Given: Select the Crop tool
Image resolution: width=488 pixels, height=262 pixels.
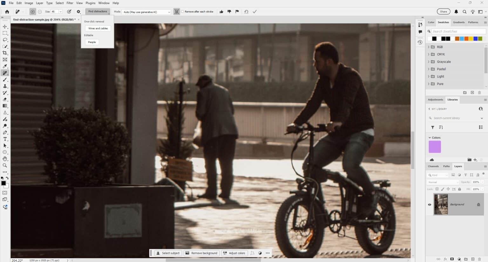Looking at the screenshot, I should point(5,53).
